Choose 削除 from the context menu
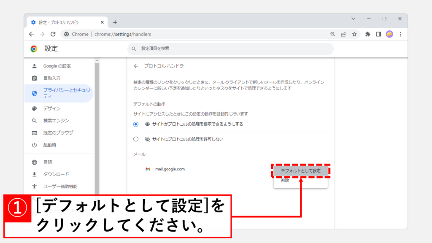This screenshot has height=243, width=432. pyautogui.click(x=286, y=181)
